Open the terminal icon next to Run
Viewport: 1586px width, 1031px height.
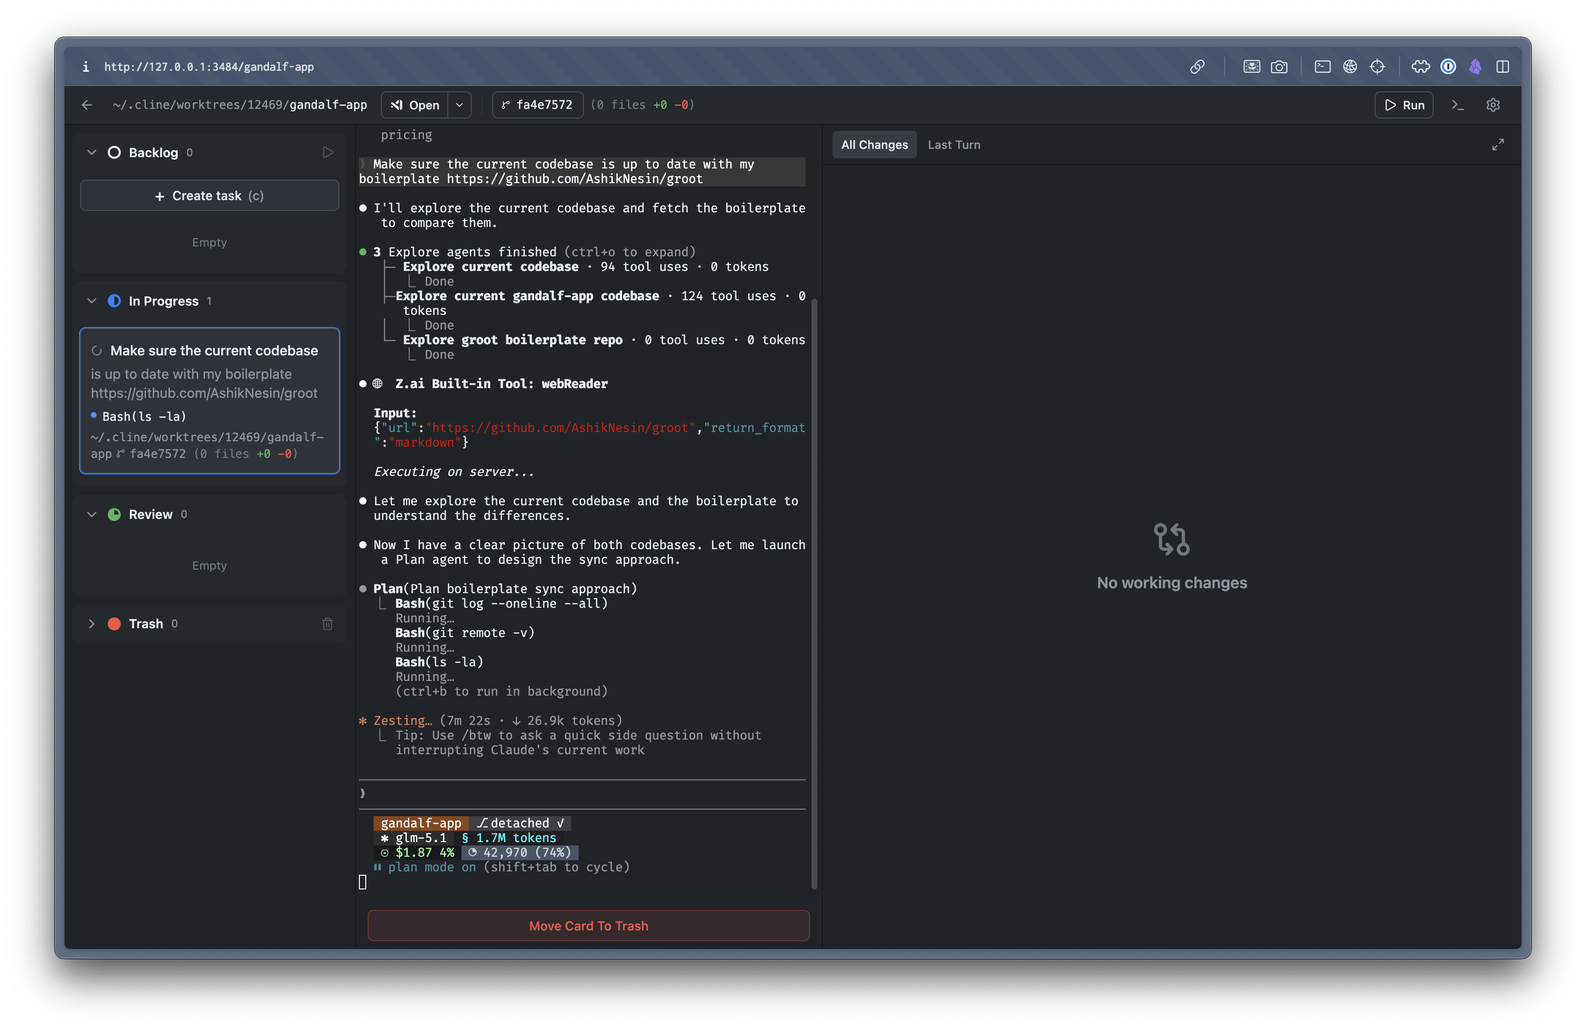pos(1458,105)
